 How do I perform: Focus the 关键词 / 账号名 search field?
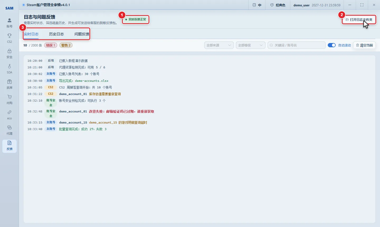[297, 45]
